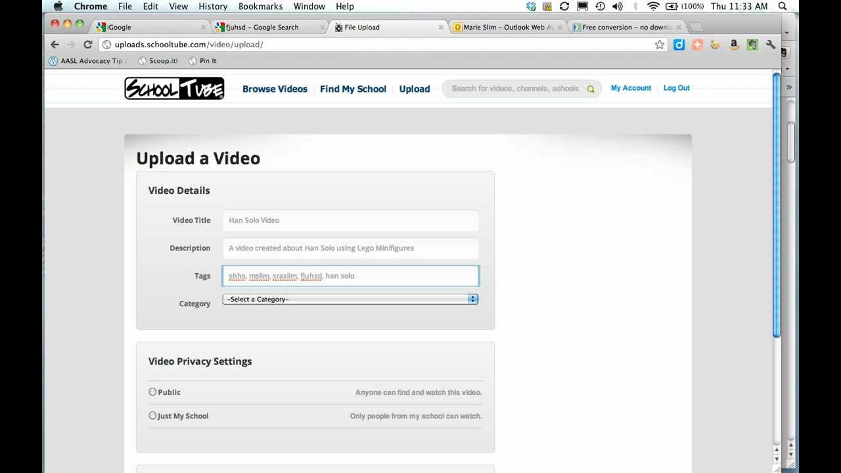The width and height of the screenshot is (841, 473).
Task: Click the padlock warning menu bar icon
Action: point(547,6)
